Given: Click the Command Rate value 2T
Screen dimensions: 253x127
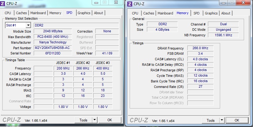Looking at the screenshot, I should (x=200, y=86).
